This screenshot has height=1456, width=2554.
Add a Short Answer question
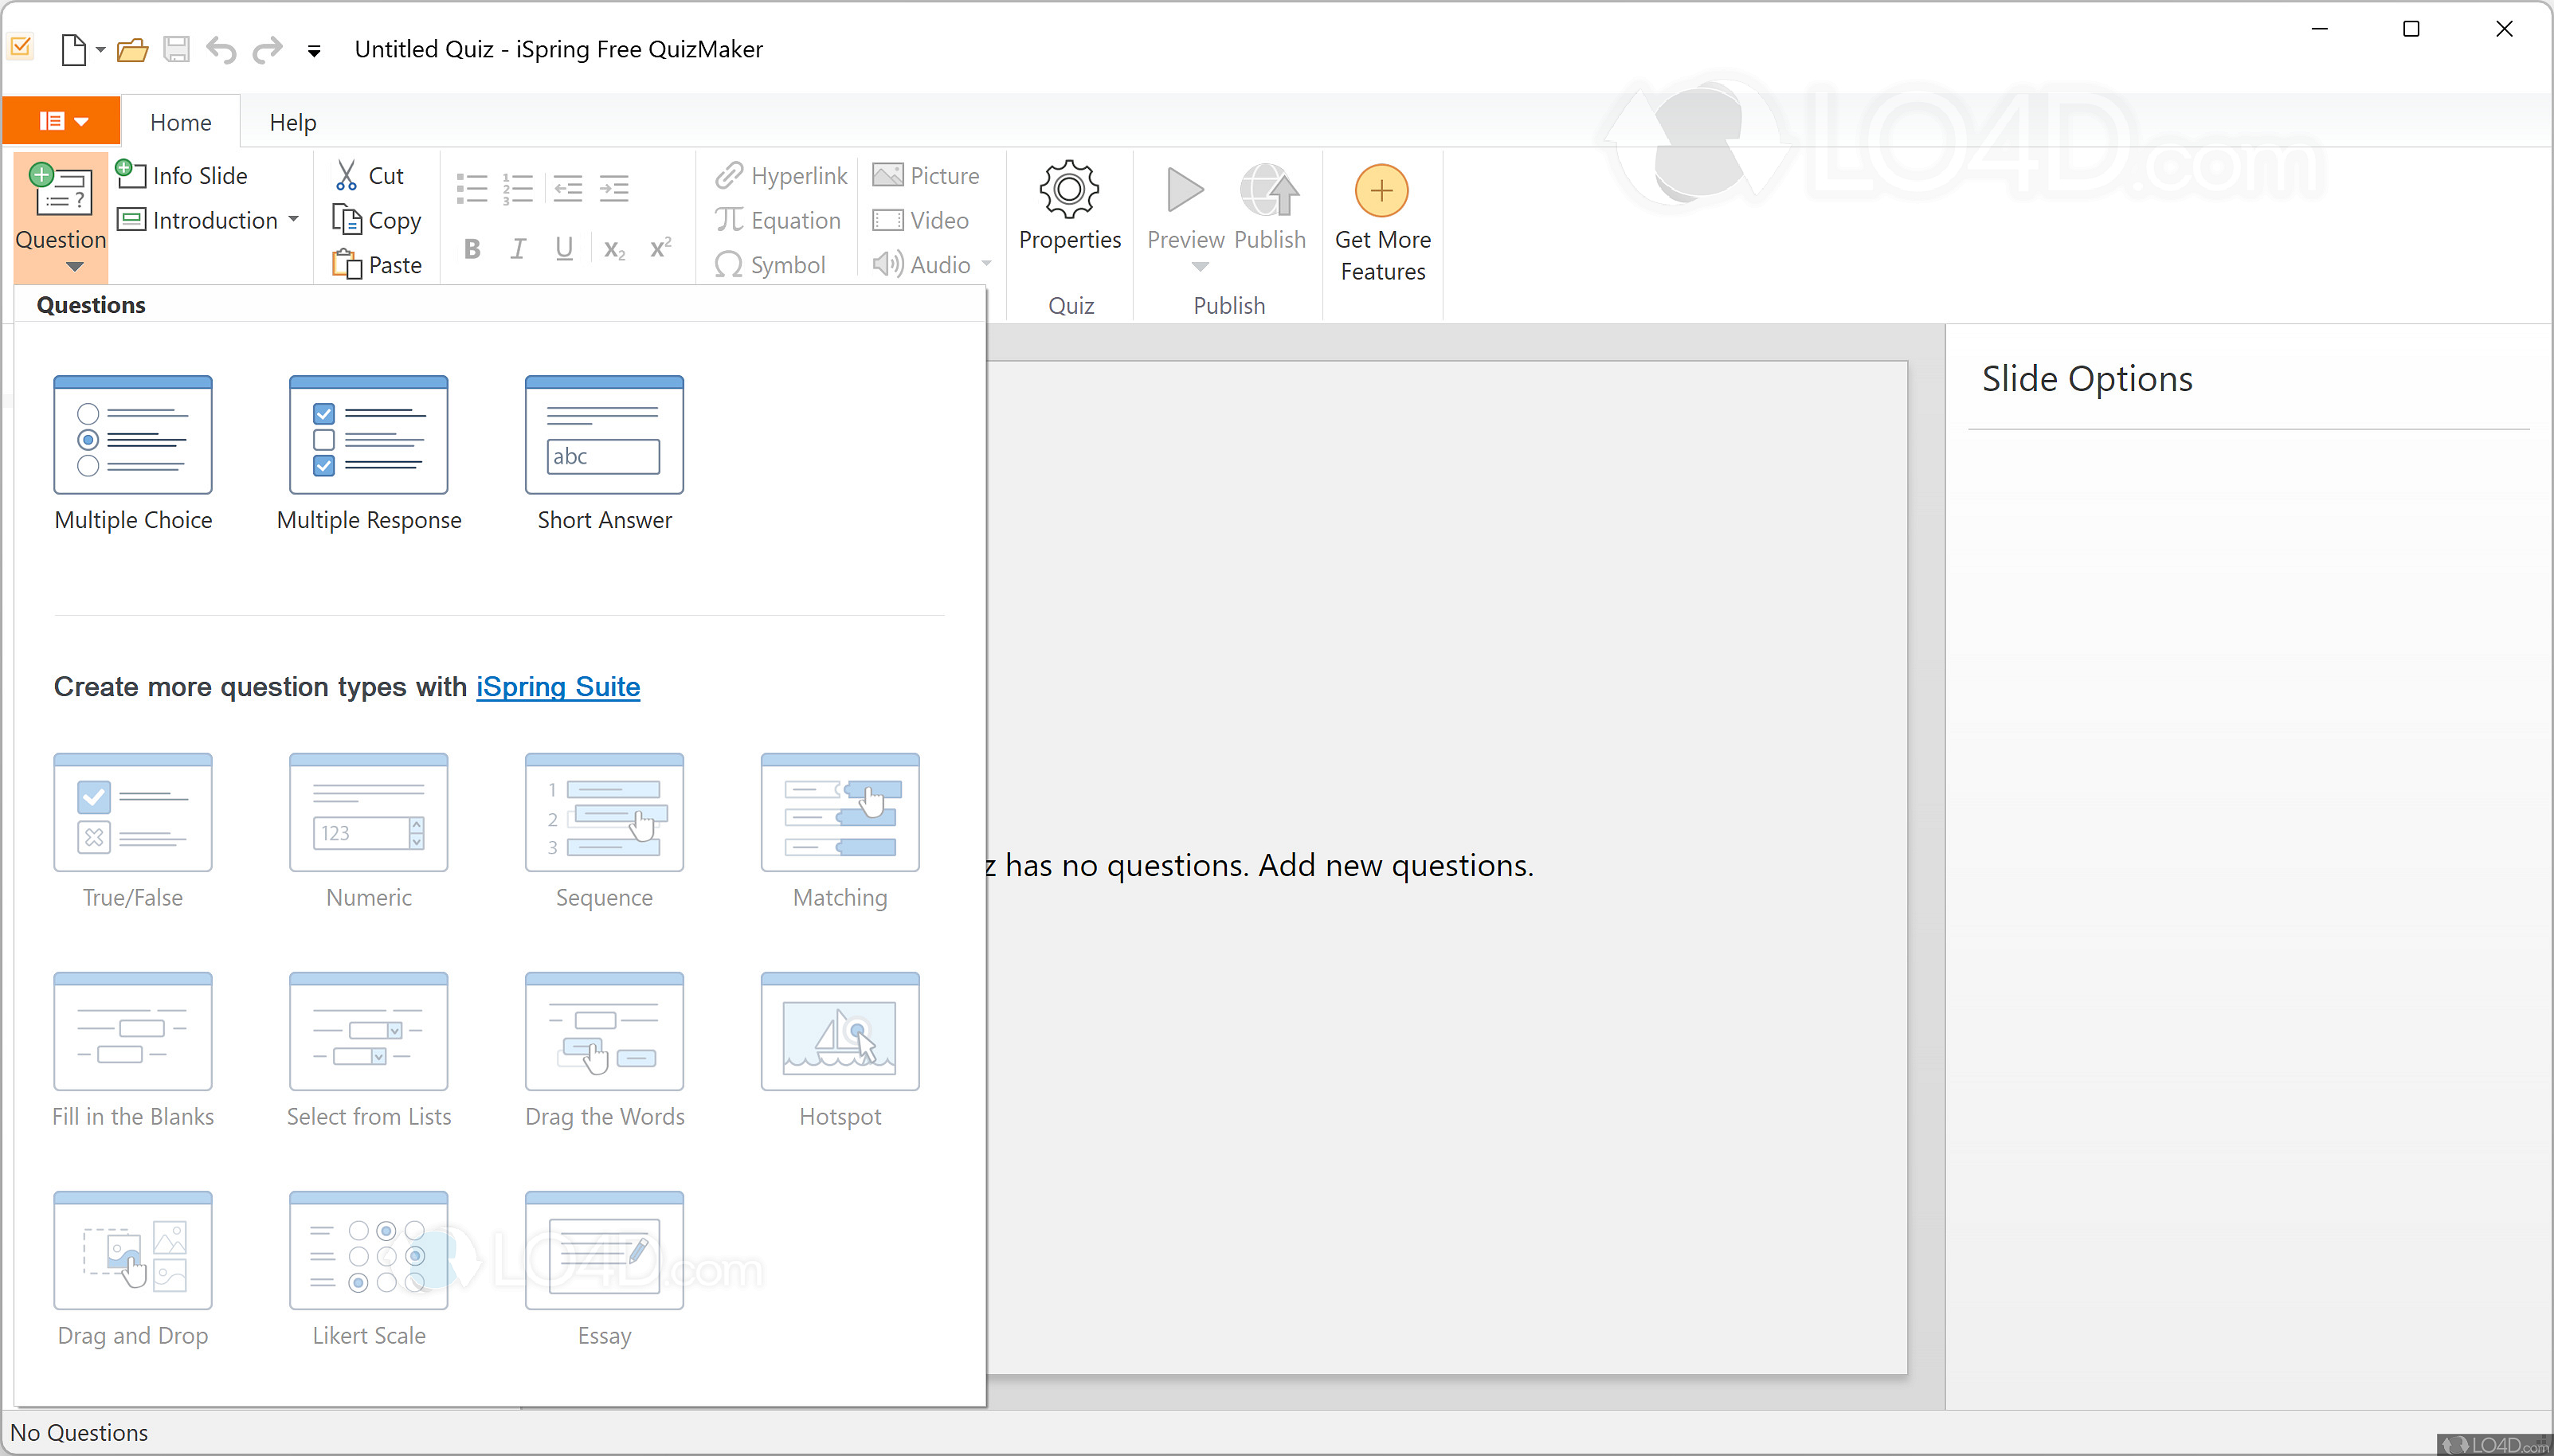[603, 450]
